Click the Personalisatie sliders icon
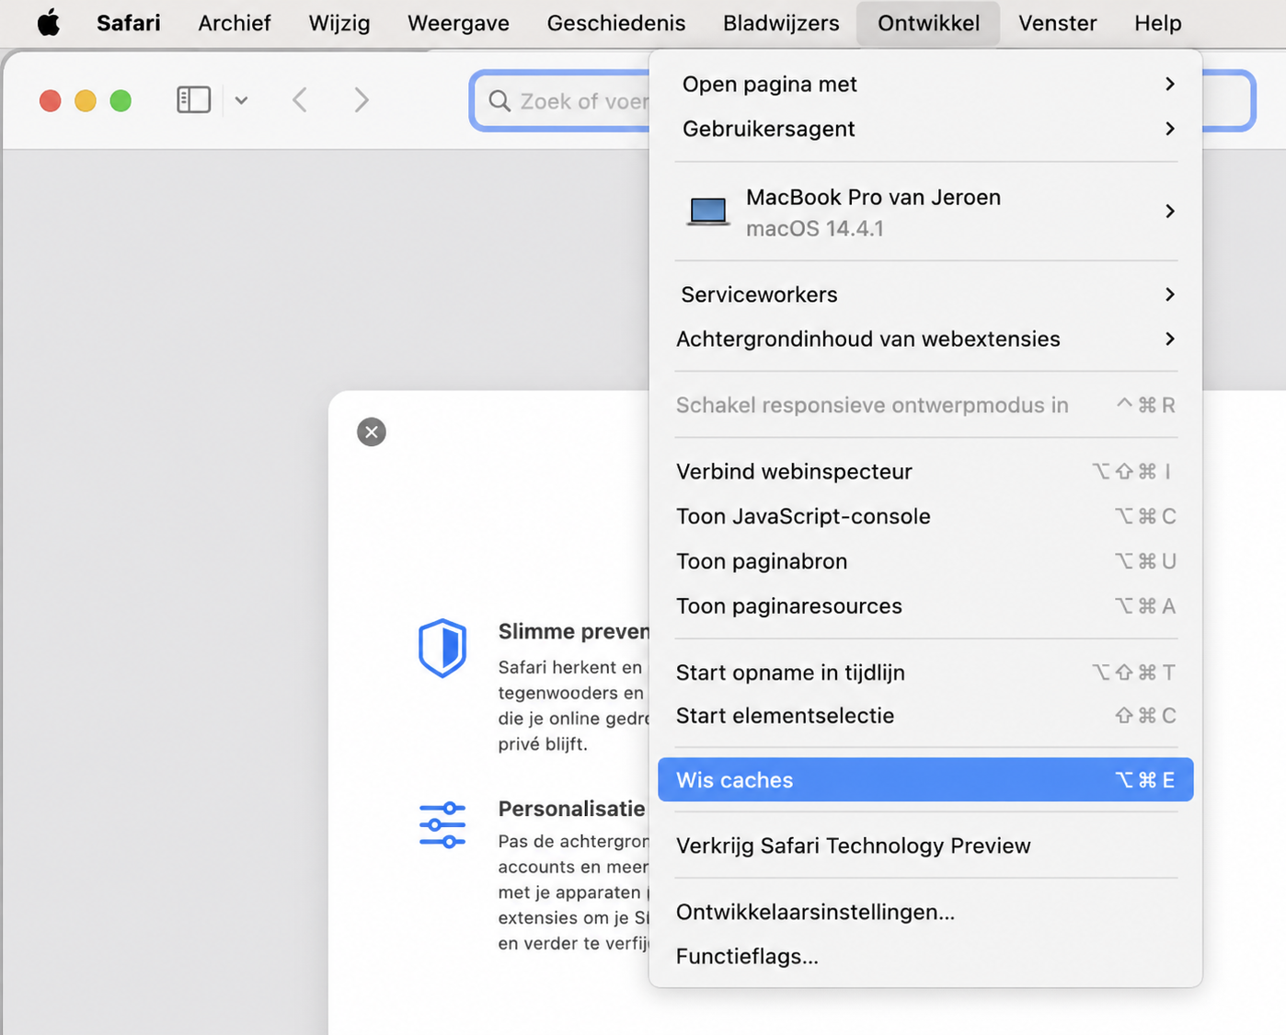The image size is (1286, 1035). 442,824
